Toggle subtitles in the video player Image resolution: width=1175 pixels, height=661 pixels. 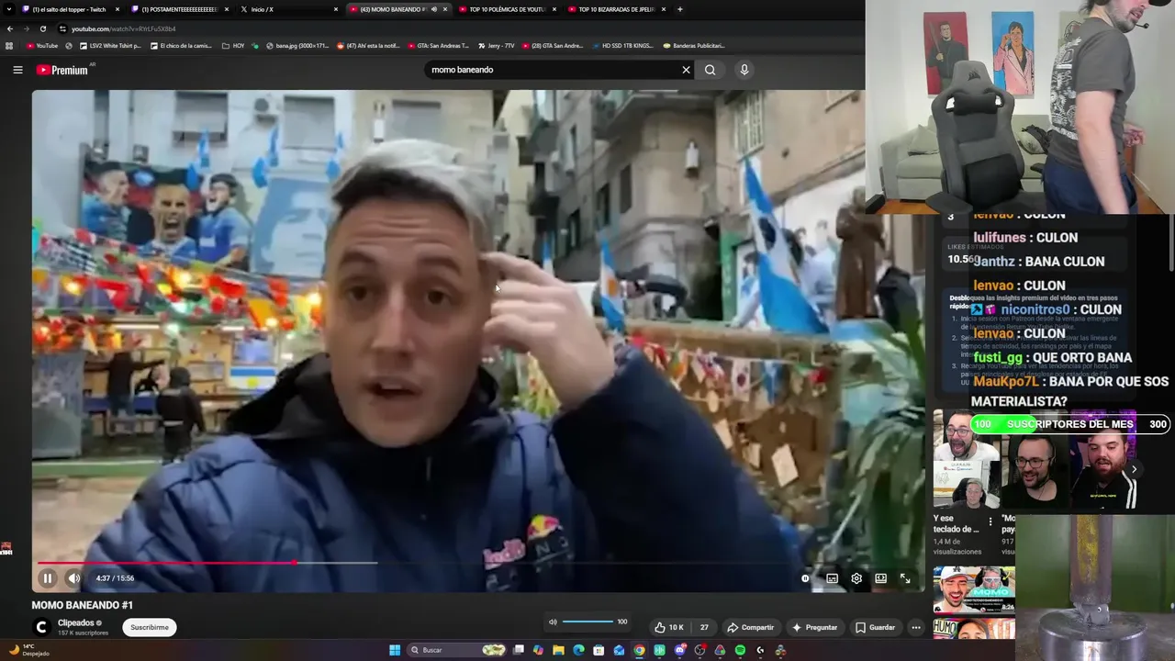832,578
